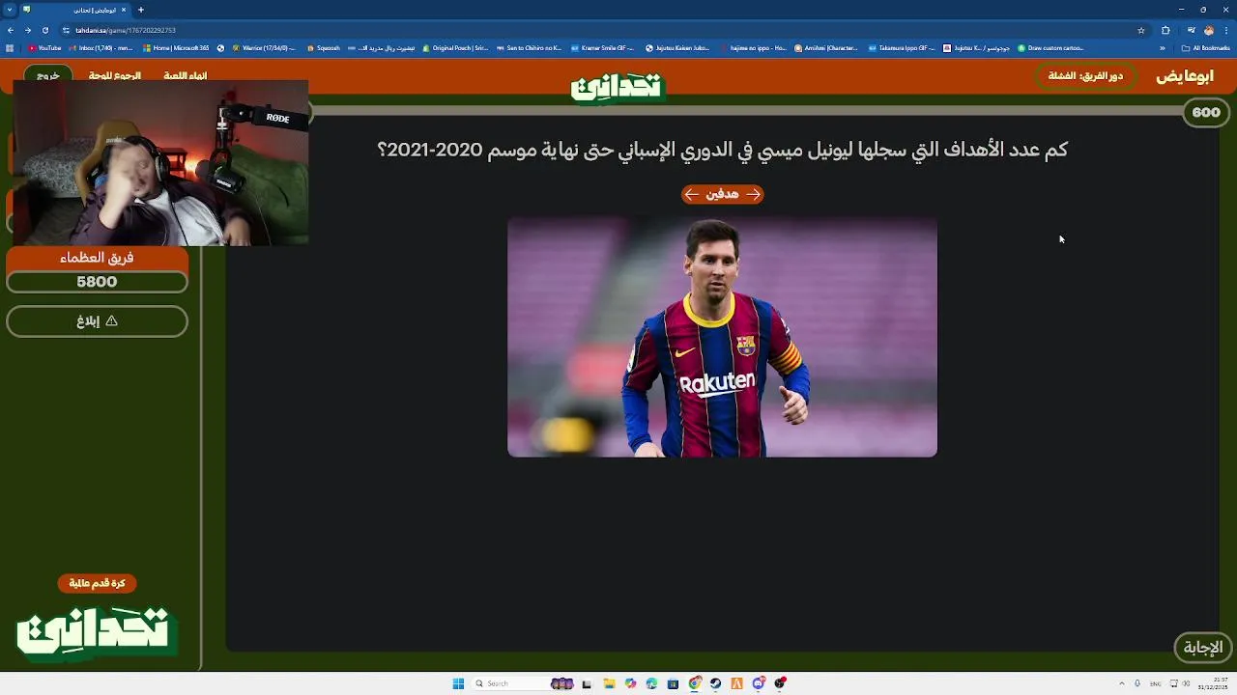Viewport: 1237px width, 695px height.
Task: Click the right arrow beside هدفين
Action: 754,194
